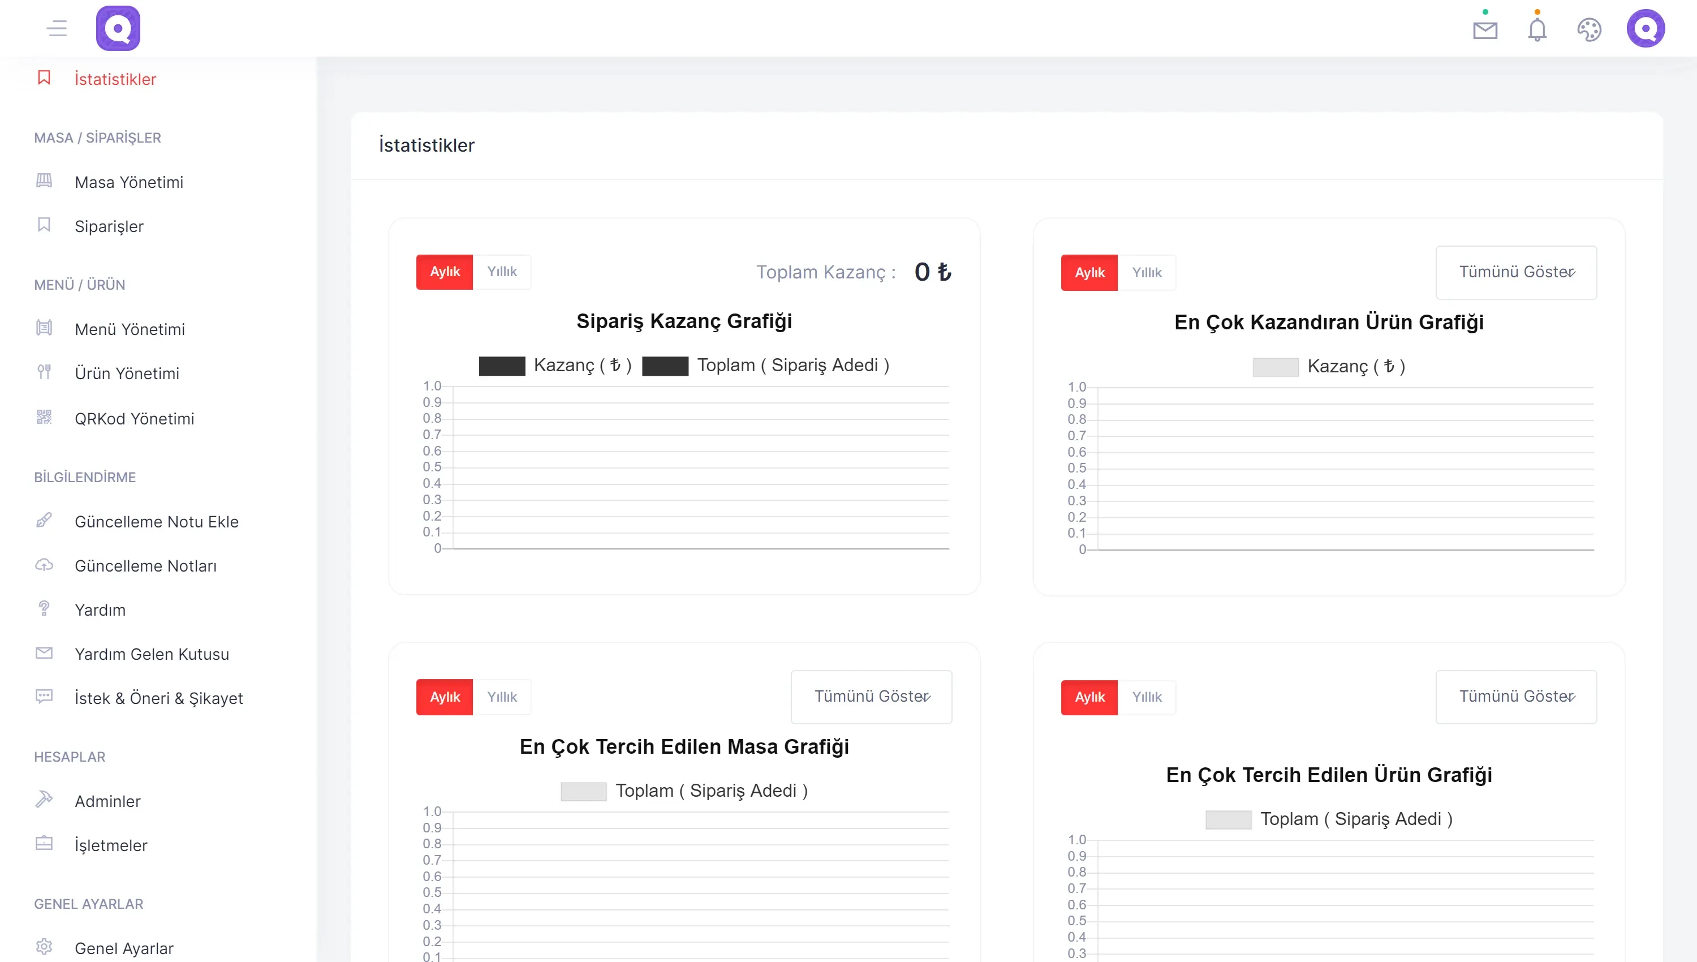Select Aylık on En Çok Kazandıran Ürün chart
The width and height of the screenshot is (1697, 962).
click(1089, 272)
